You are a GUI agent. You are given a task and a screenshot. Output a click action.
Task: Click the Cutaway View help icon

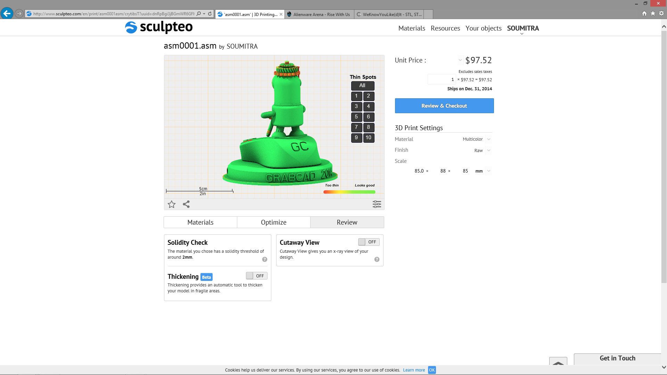pyautogui.click(x=377, y=259)
